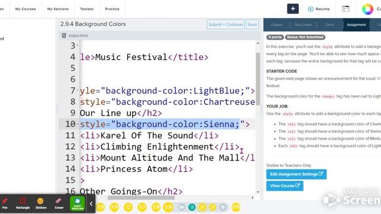The image size is (381, 214).
Task: Open the second yellow pencil exercise item
Action: [213, 207]
